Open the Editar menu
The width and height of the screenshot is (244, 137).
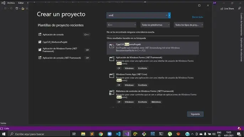pyautogui.click(x=21, y=3)
